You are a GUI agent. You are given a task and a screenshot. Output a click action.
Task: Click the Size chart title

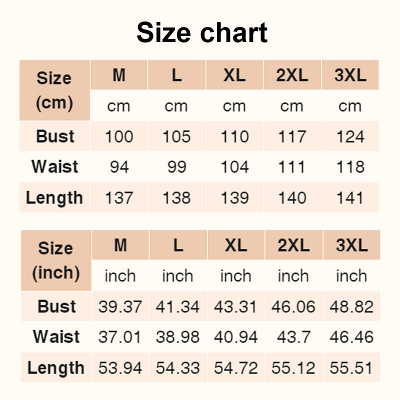[x=202, y=32]
